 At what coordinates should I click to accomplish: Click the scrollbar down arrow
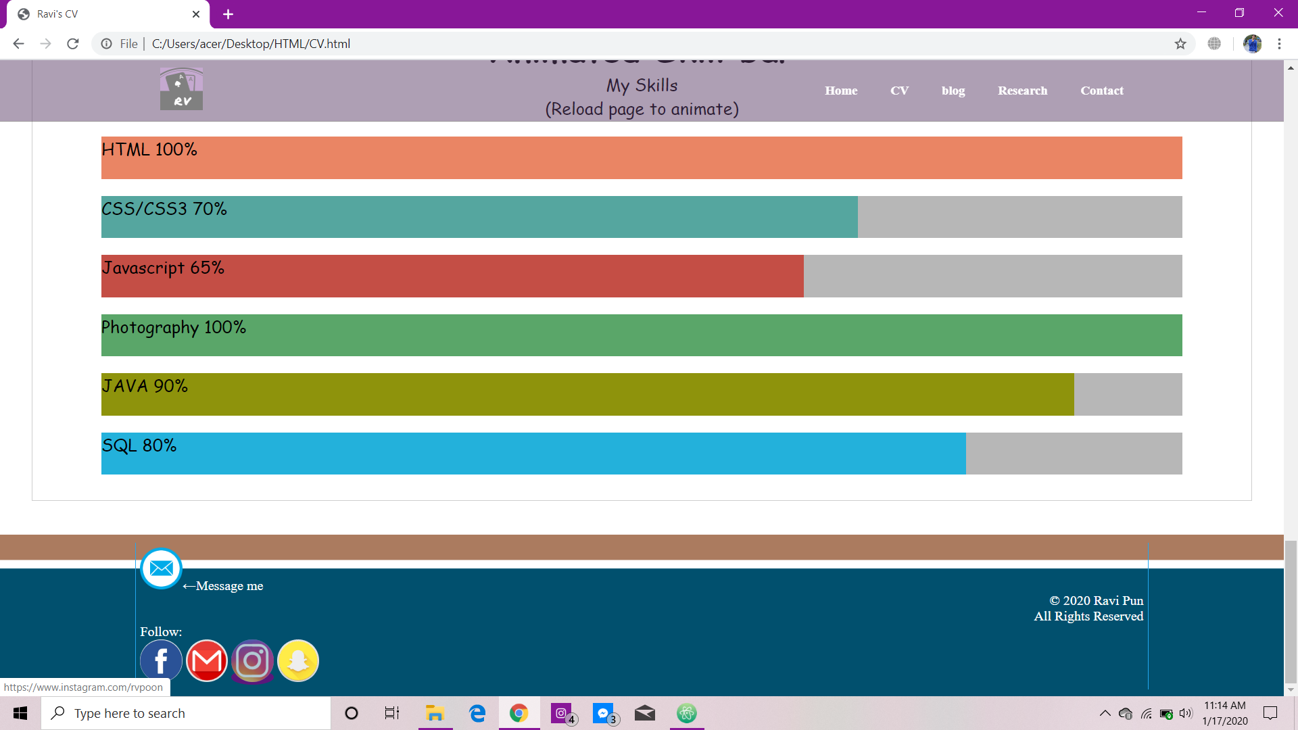(1291, 690)
